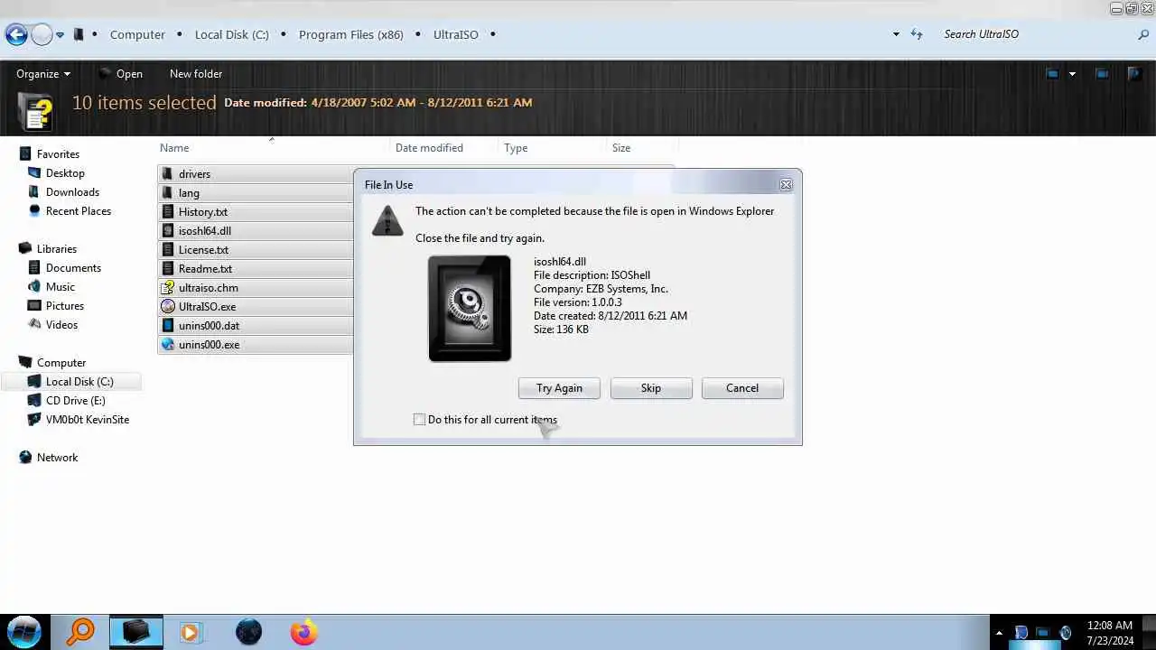Show hidden system tray icons

[x=999, y=633]
